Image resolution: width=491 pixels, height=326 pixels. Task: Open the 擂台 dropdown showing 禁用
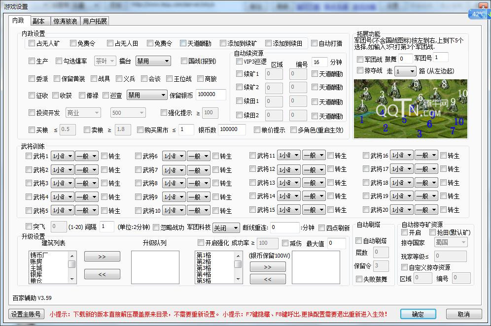coord(153,61)
